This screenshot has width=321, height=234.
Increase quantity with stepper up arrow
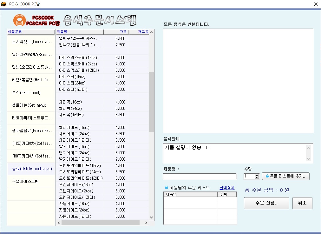point(257,175)
